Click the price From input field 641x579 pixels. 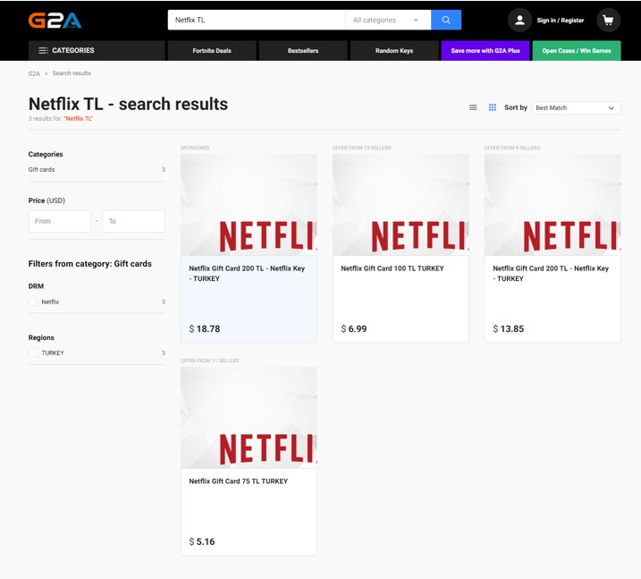point(60,221)
